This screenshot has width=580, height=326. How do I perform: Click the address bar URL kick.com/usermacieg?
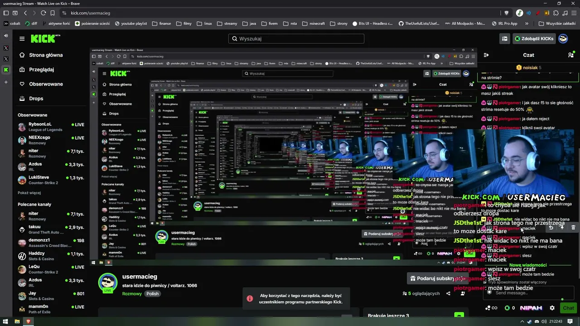point(91,13)
